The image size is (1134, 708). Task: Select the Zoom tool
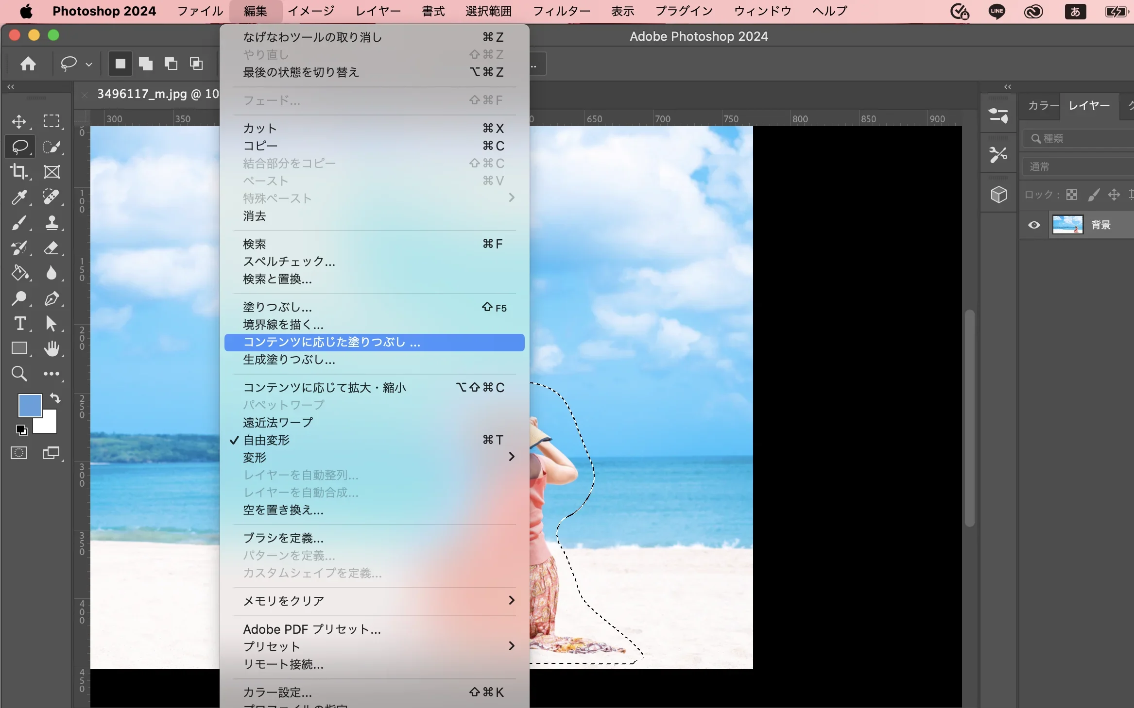pyautogui.click(x=19, y=374)
